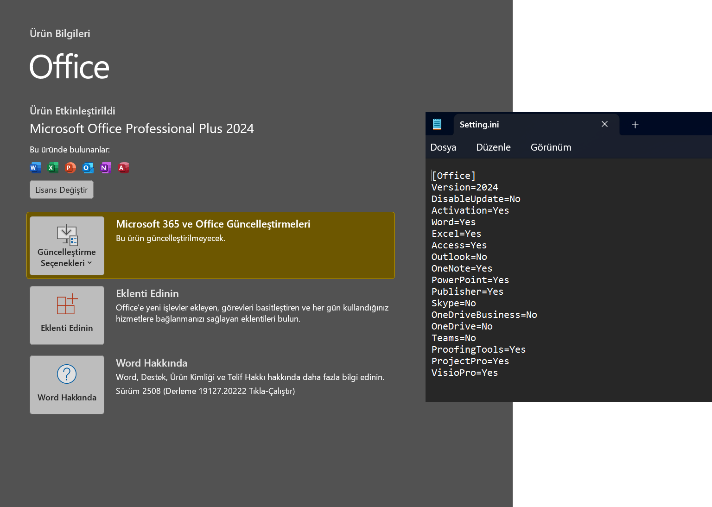Click the "Microsoft Office Professional Plus 2024" text
This screenshot has height=507, width=712.
click(x=142, y=128)
